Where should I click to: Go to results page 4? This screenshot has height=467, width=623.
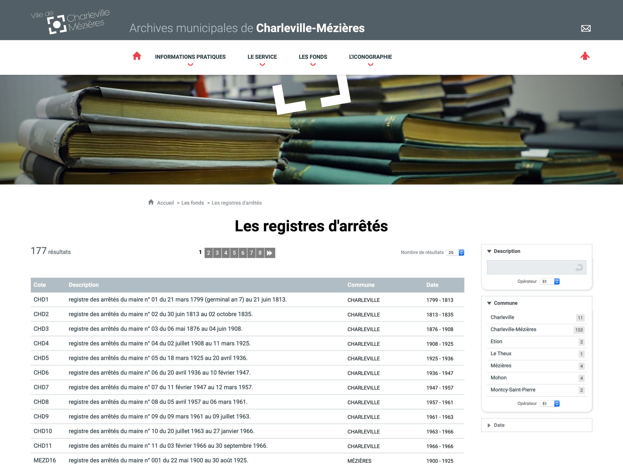pos(226,253)
